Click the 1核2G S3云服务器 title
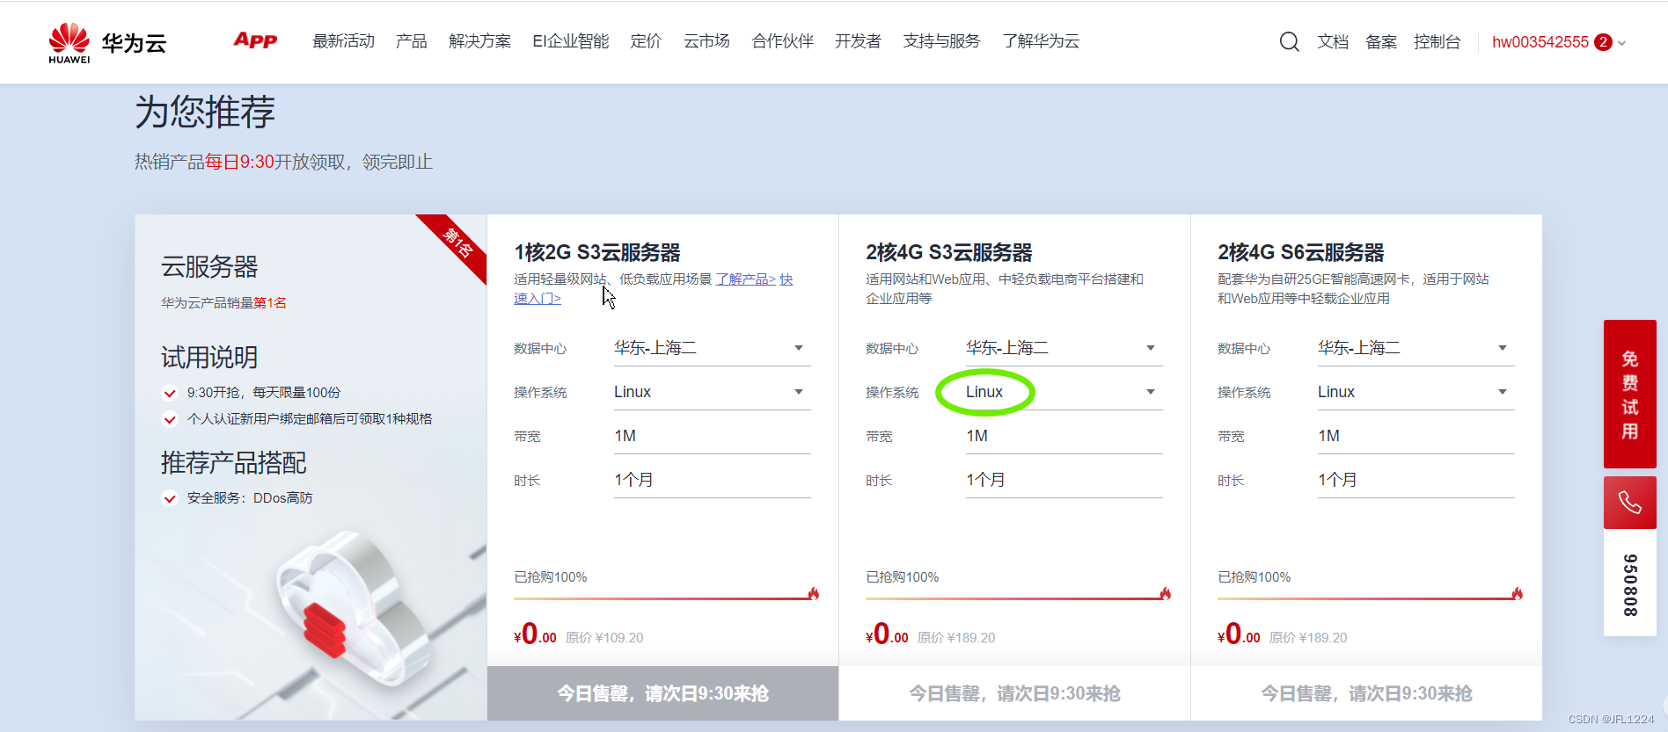The width and height of the screenshot is (1668, 732). (x=597, y=252)
